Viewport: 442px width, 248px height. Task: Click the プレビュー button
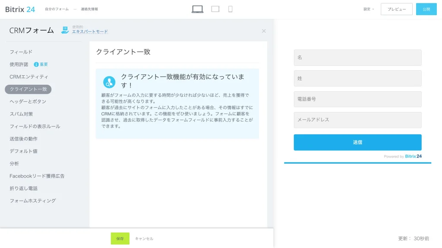[397, 9]
